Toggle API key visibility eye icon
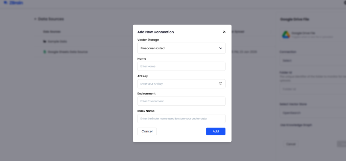346x161 pixels. [x=220, y=83]
